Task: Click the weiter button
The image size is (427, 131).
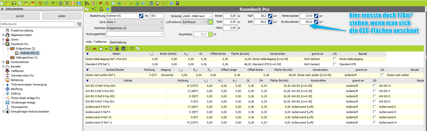Action: pos(62,16)
